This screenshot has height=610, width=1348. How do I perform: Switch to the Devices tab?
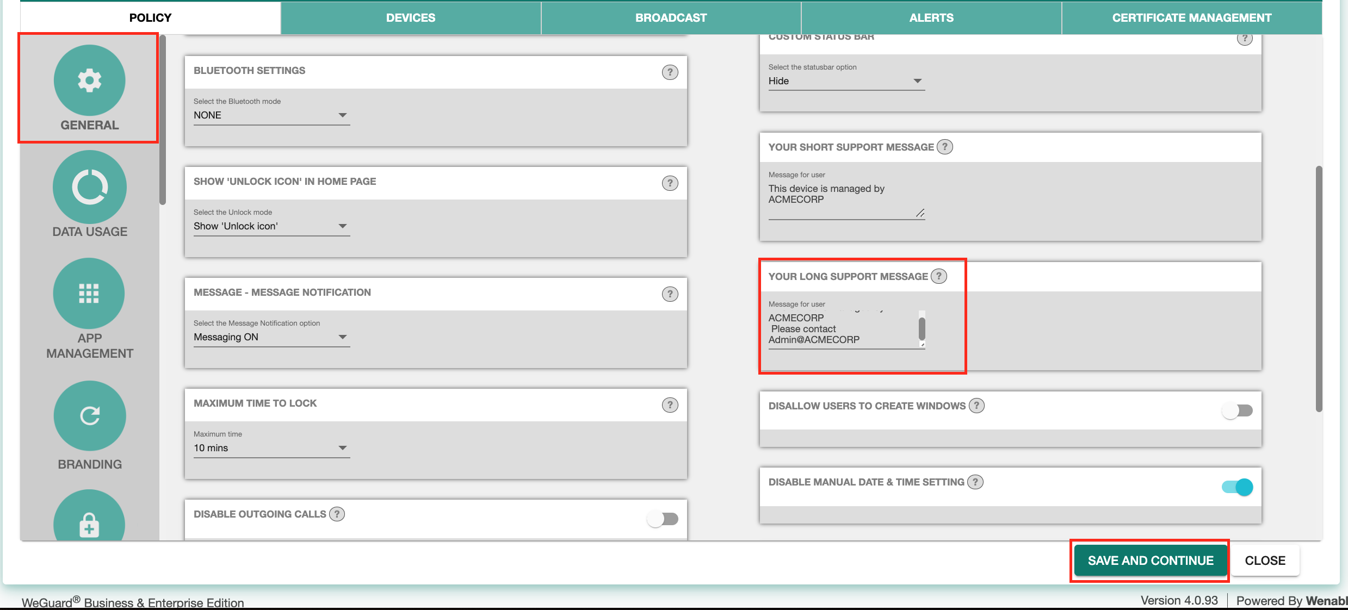[411, 18]
